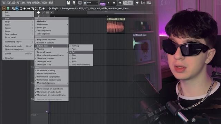This screenshot has height=124, width=221.
Task: Expand the Time segments submenu
Action: coord(51,34)
